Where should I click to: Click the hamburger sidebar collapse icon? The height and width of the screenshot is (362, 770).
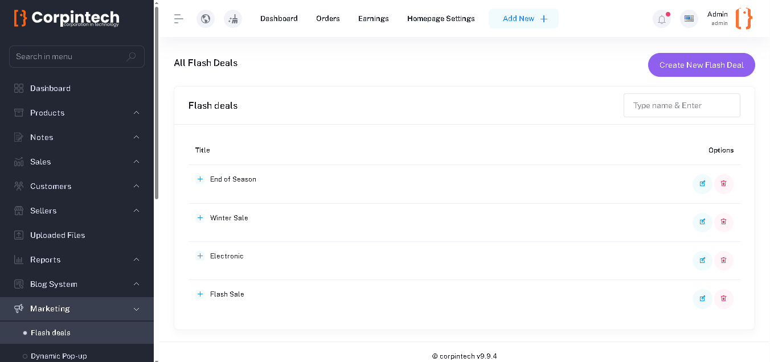179,19
